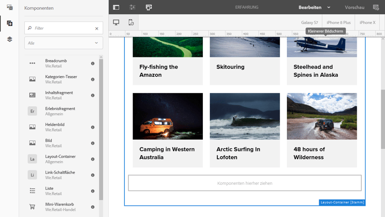385x217 pixels.
Task: Select the Breadcrumb component
Action: (62, 63)
